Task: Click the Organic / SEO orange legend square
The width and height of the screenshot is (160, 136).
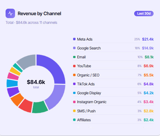Action: point(74,75)
